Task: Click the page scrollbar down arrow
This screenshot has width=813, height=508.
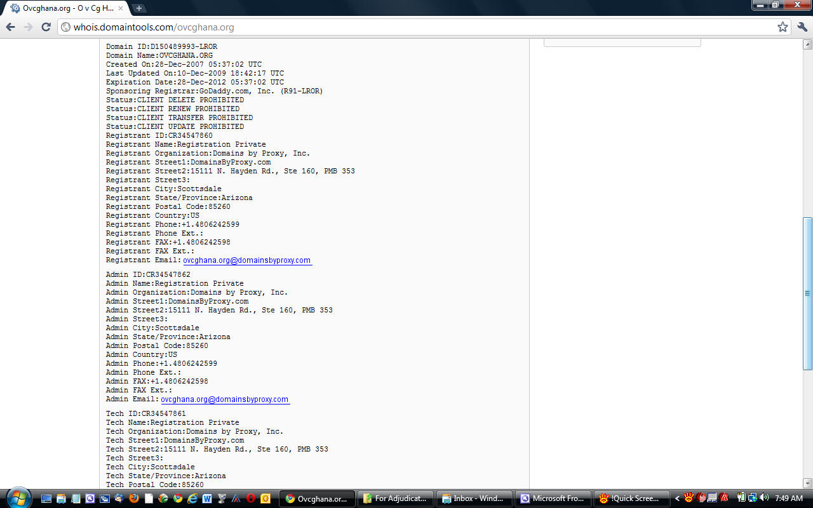Action: point(808,483)
